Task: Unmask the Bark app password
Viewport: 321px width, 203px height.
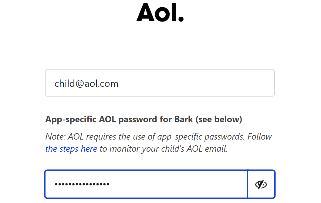Action: [261, 184]
